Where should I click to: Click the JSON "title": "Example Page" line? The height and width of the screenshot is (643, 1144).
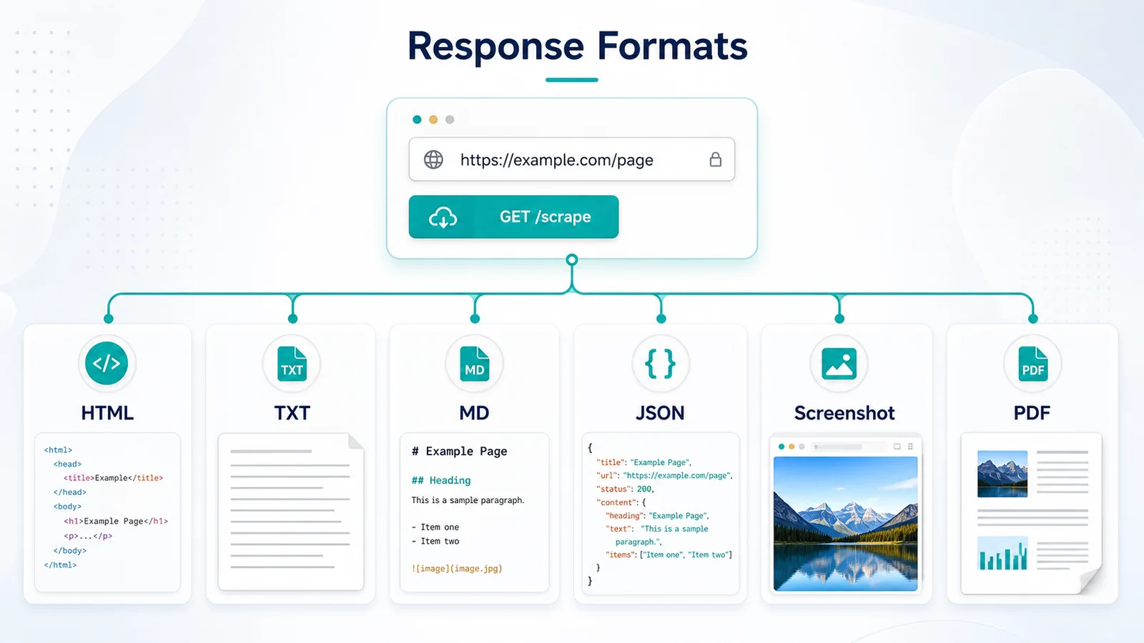[644, 462]
